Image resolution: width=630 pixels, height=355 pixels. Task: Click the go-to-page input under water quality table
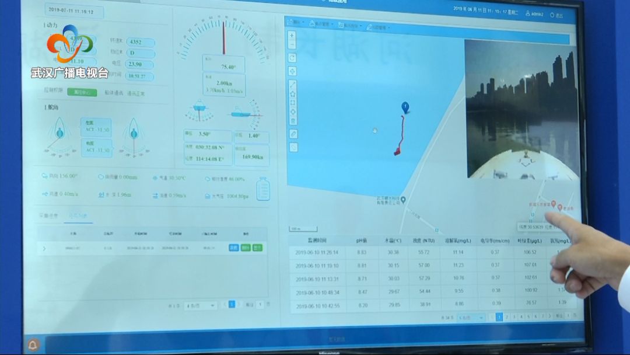[568, 316]
